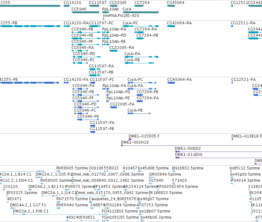This screenshot has width=262, height=222.
Task: Click the CycA gene label
Action: 127,9
